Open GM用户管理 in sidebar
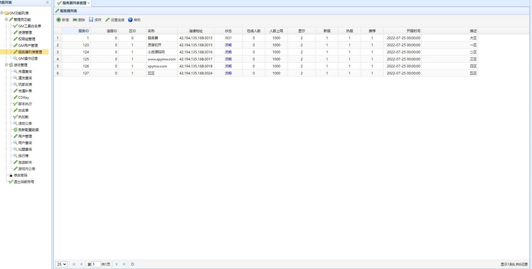The width and height of the screenshot is (532, 269). 28,45
